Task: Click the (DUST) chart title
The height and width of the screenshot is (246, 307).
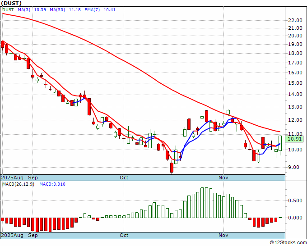Action: 11,3
